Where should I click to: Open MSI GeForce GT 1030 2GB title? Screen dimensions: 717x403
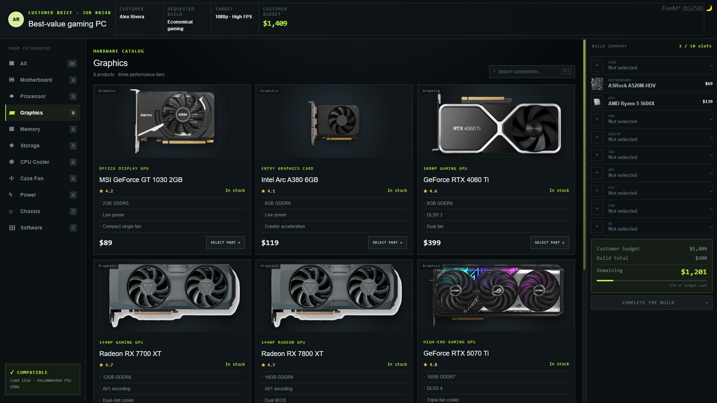(141, 180)
